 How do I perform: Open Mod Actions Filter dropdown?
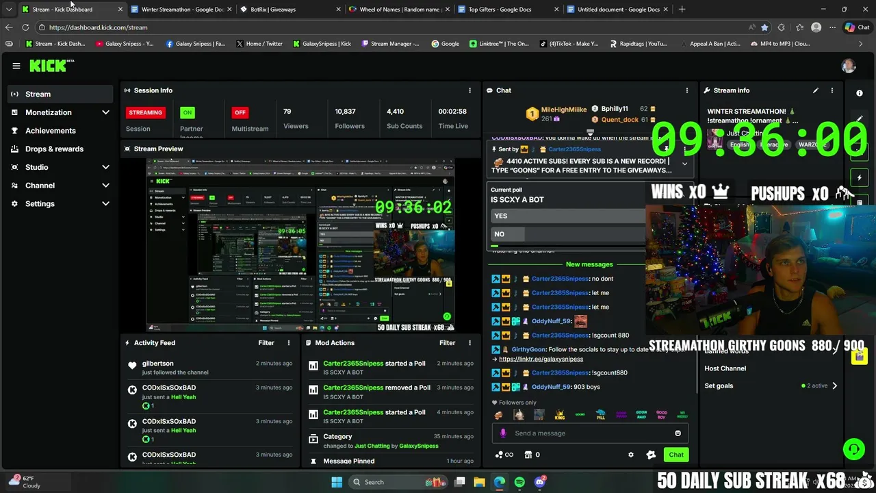point(447,343)
